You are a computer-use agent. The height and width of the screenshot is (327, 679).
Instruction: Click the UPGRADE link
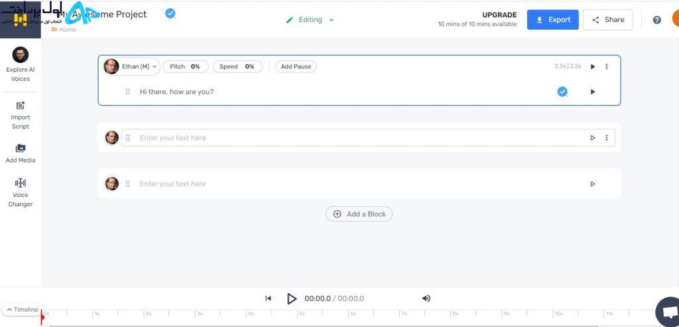click(x=499, y=15)
